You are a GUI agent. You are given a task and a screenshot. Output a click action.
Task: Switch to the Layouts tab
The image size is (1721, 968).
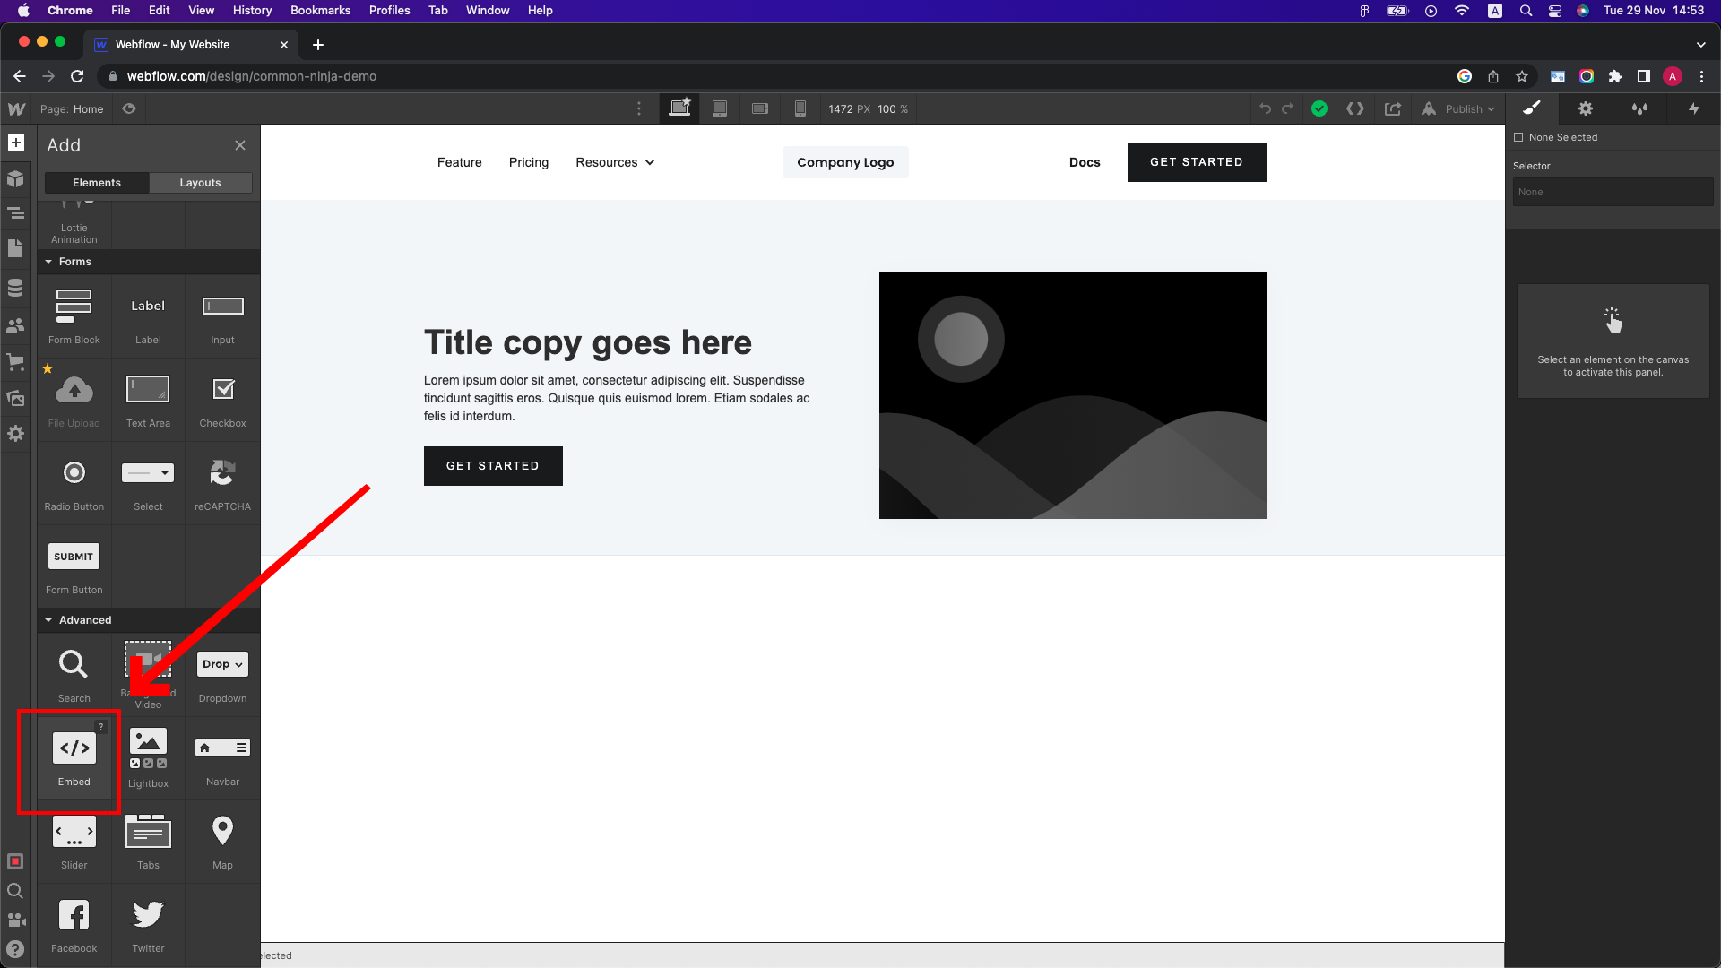coord(200,182)
